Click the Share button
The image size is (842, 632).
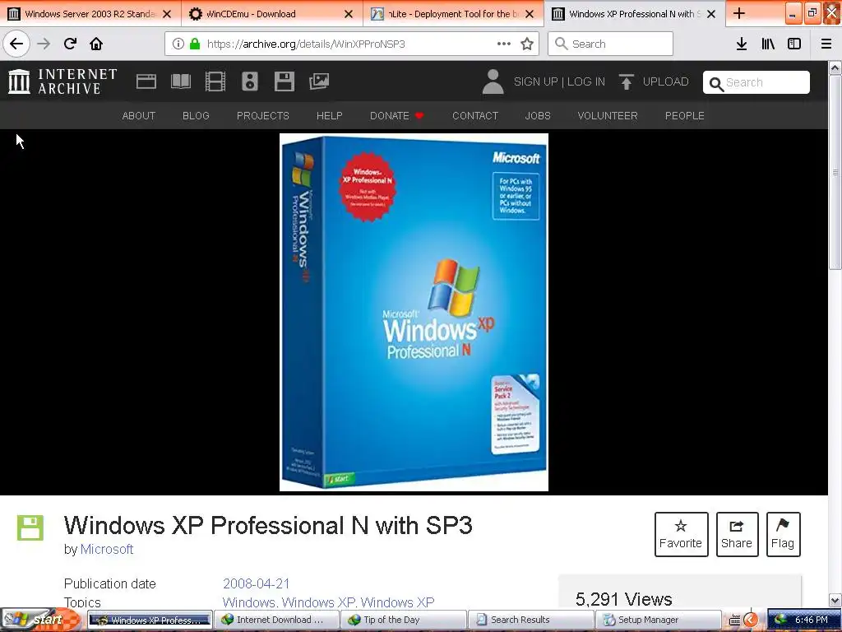pos(737,534)
